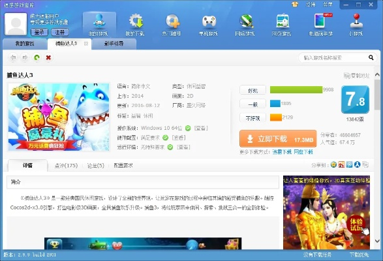The image size is (383, 261).
Task: Open 单机游戏 gamepad icon
Action: point(208,25)
